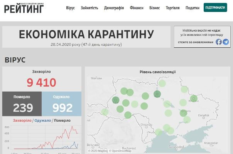
Task: Click the OpenStreetMap attribution link
Action: (120, 151)
